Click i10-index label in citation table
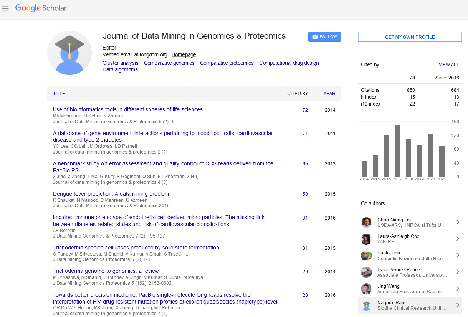 click(370, 104)
